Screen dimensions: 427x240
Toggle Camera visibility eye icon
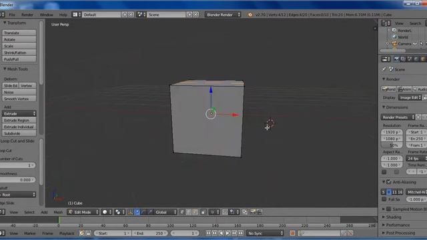coord(415,44)
